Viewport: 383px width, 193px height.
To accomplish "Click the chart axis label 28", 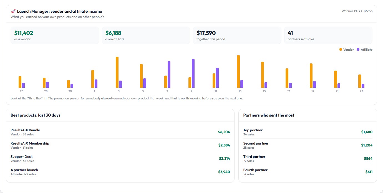I will pos(46,91).
